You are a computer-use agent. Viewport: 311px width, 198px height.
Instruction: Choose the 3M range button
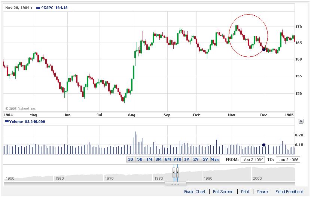click(x=159, y=160)
